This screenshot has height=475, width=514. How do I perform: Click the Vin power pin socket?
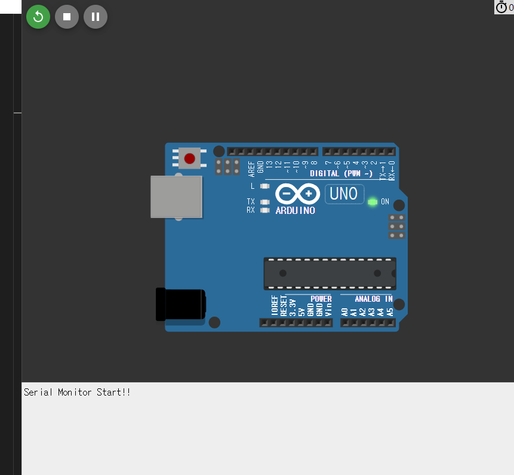click(328, 323)
